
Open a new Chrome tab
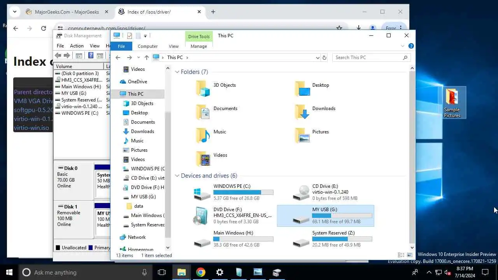(213, 12)
